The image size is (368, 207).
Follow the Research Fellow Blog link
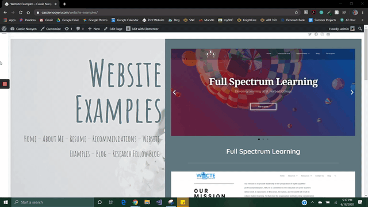[x=136, y=154]
